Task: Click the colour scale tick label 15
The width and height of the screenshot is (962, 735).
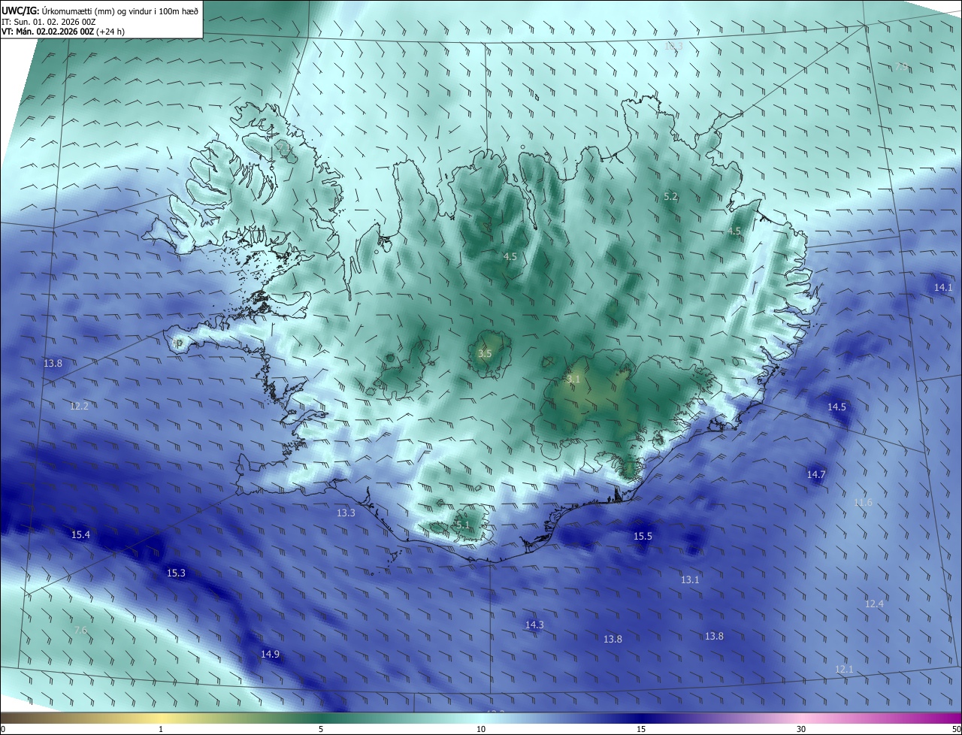Action: (641, 729)
